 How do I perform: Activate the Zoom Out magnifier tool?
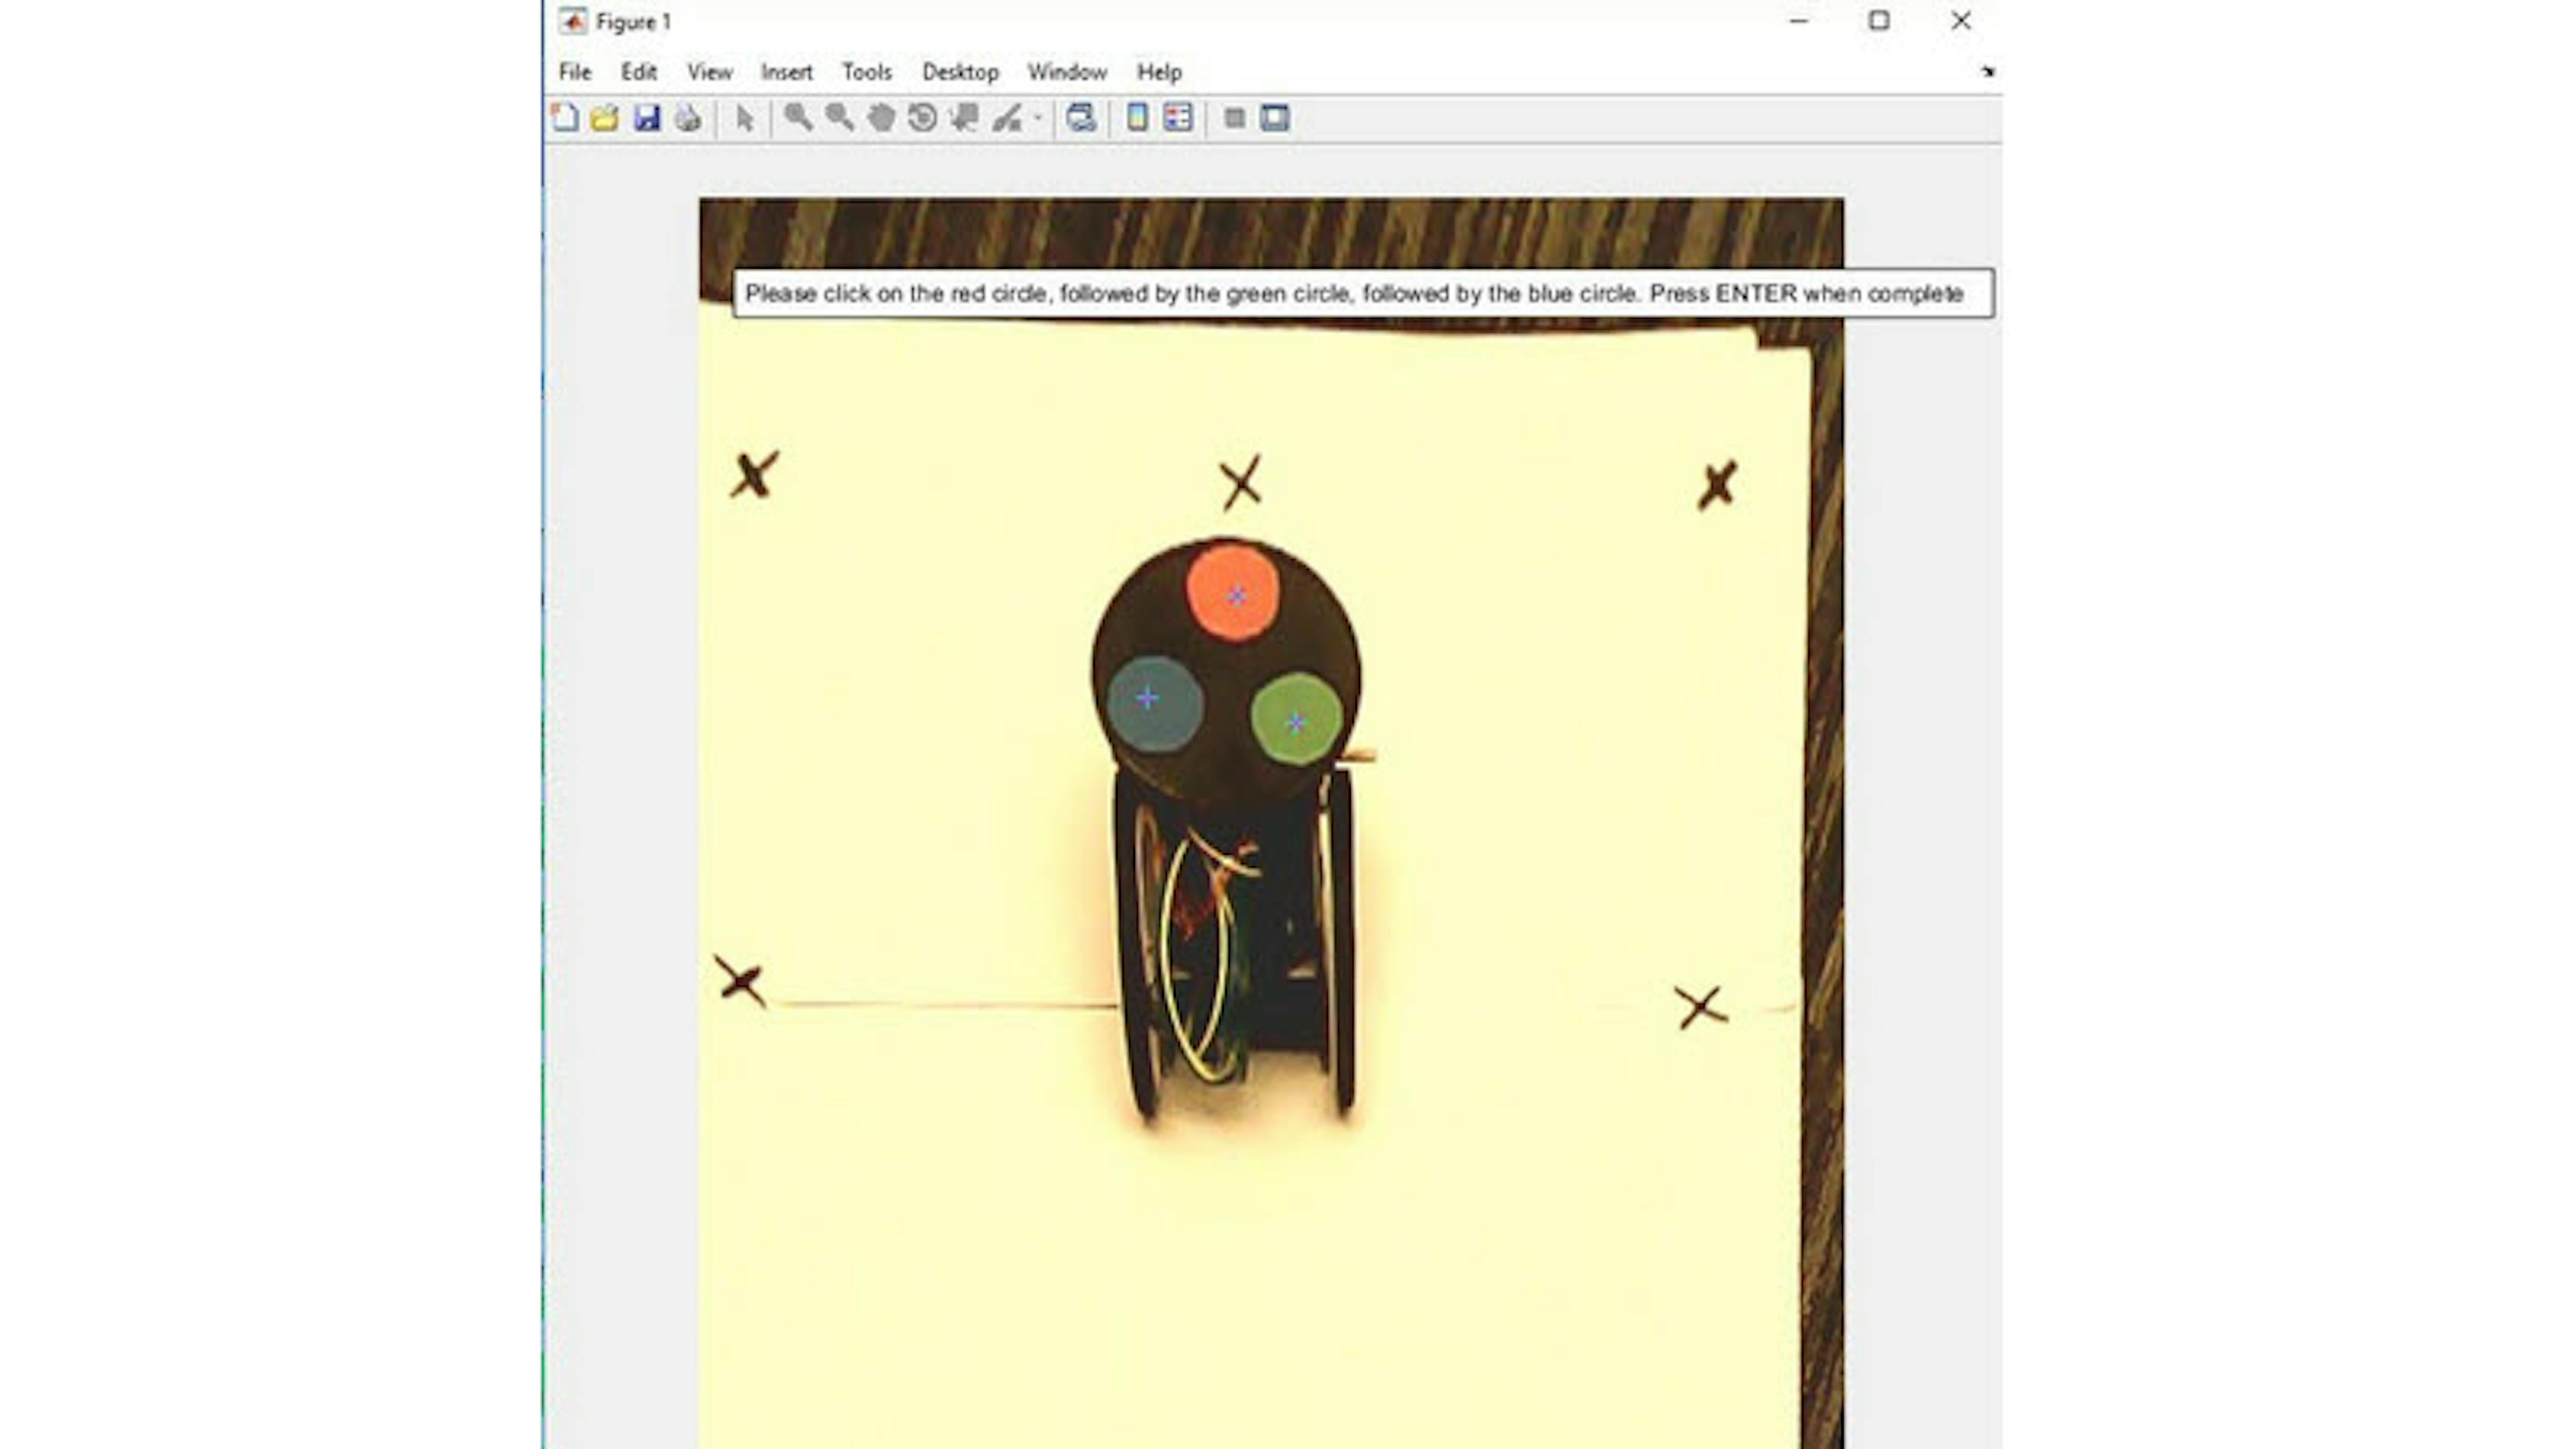click(x=839, y=118)
